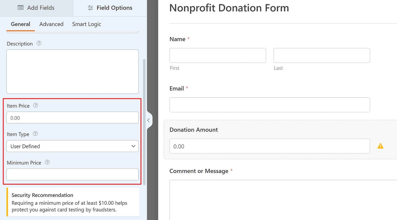Click the Add Fields list icon
397x220 pixels.
[21, 8]
